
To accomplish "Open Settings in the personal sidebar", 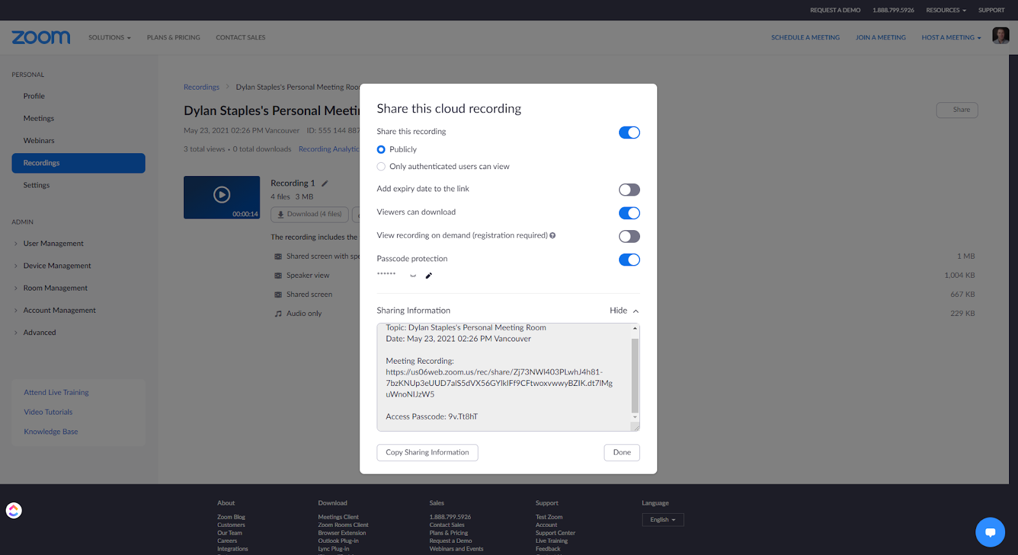I will [x=36, y=185].
